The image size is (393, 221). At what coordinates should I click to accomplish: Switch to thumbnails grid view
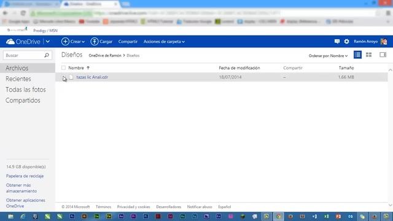tap(368, 55)
